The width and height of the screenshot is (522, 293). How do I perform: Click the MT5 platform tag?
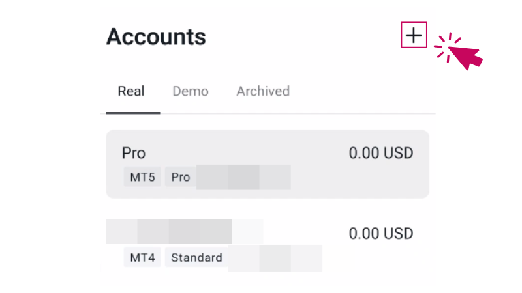coord(142,177)
